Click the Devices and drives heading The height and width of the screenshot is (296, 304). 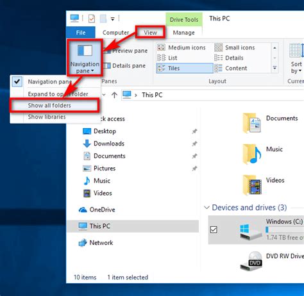coord(249,208)
